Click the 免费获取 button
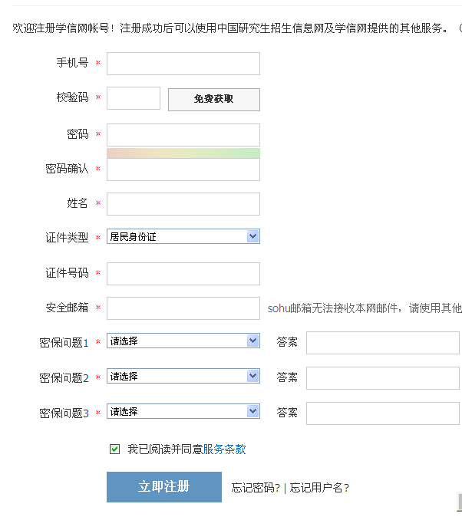 (x=214, y=100)
